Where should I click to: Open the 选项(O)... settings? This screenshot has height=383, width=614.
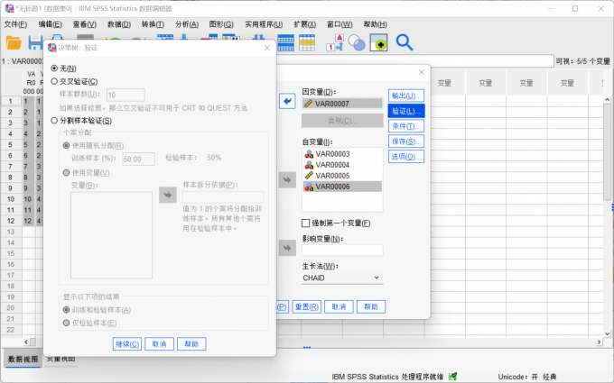click(406, 157)
